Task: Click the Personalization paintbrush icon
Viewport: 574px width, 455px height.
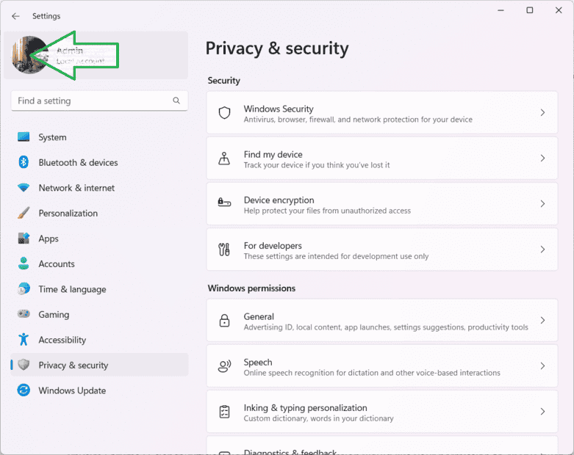Action: click(x=24, y=213)
